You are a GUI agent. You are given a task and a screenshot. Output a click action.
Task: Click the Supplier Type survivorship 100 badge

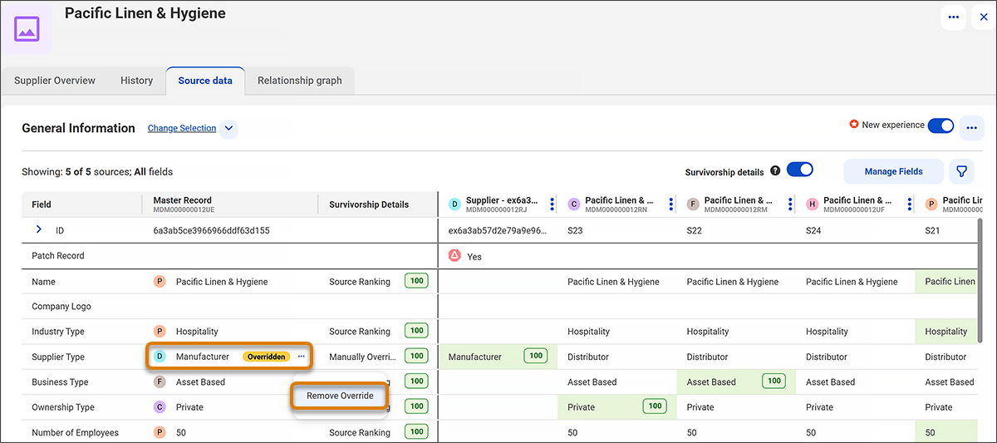[416, 357]
